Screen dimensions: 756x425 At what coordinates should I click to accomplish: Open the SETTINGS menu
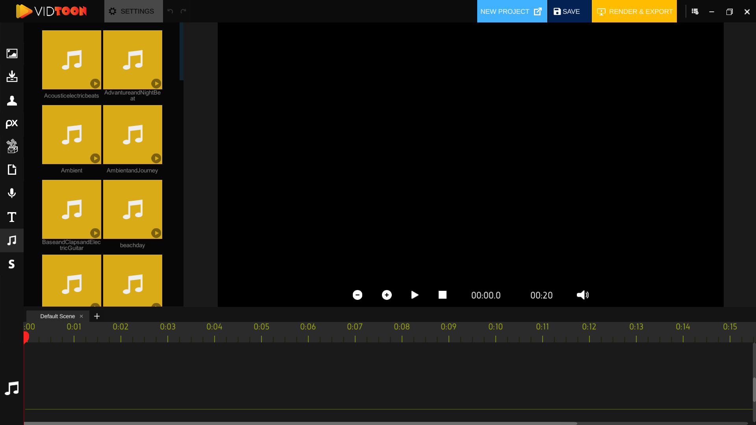coord(133,11)
